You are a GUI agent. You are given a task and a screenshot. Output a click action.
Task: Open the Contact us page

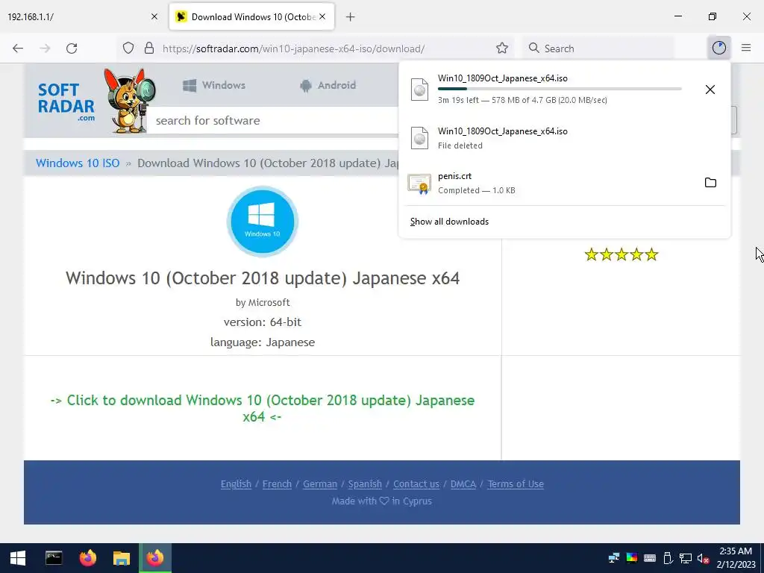416,483
